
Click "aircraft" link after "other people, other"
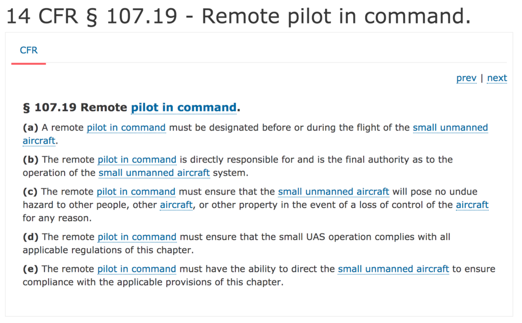pyautogui.click(x=176, y=205)
